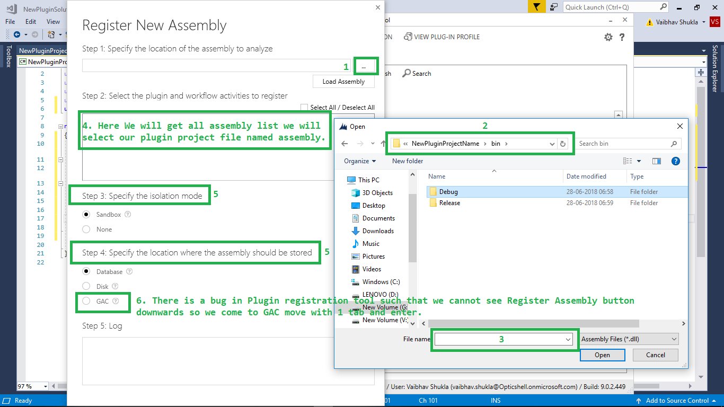Click New folder in the Open dialog
Screen dimensions: 724x407
pos(407,161)
